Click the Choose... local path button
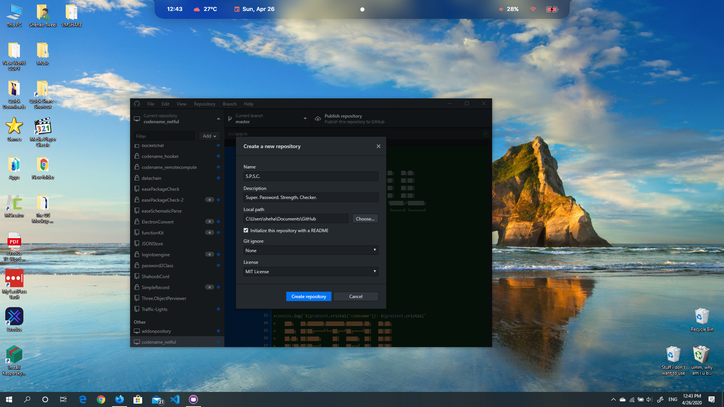The image size is (724, 407). coord(365,219)
